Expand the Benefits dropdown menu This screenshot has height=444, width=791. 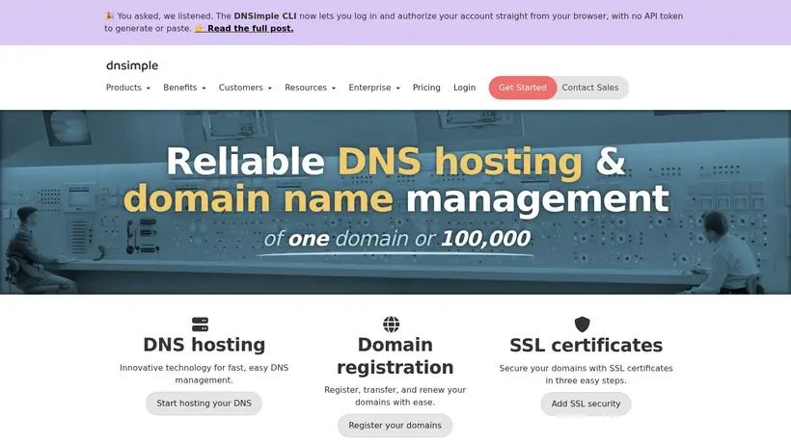184,88
